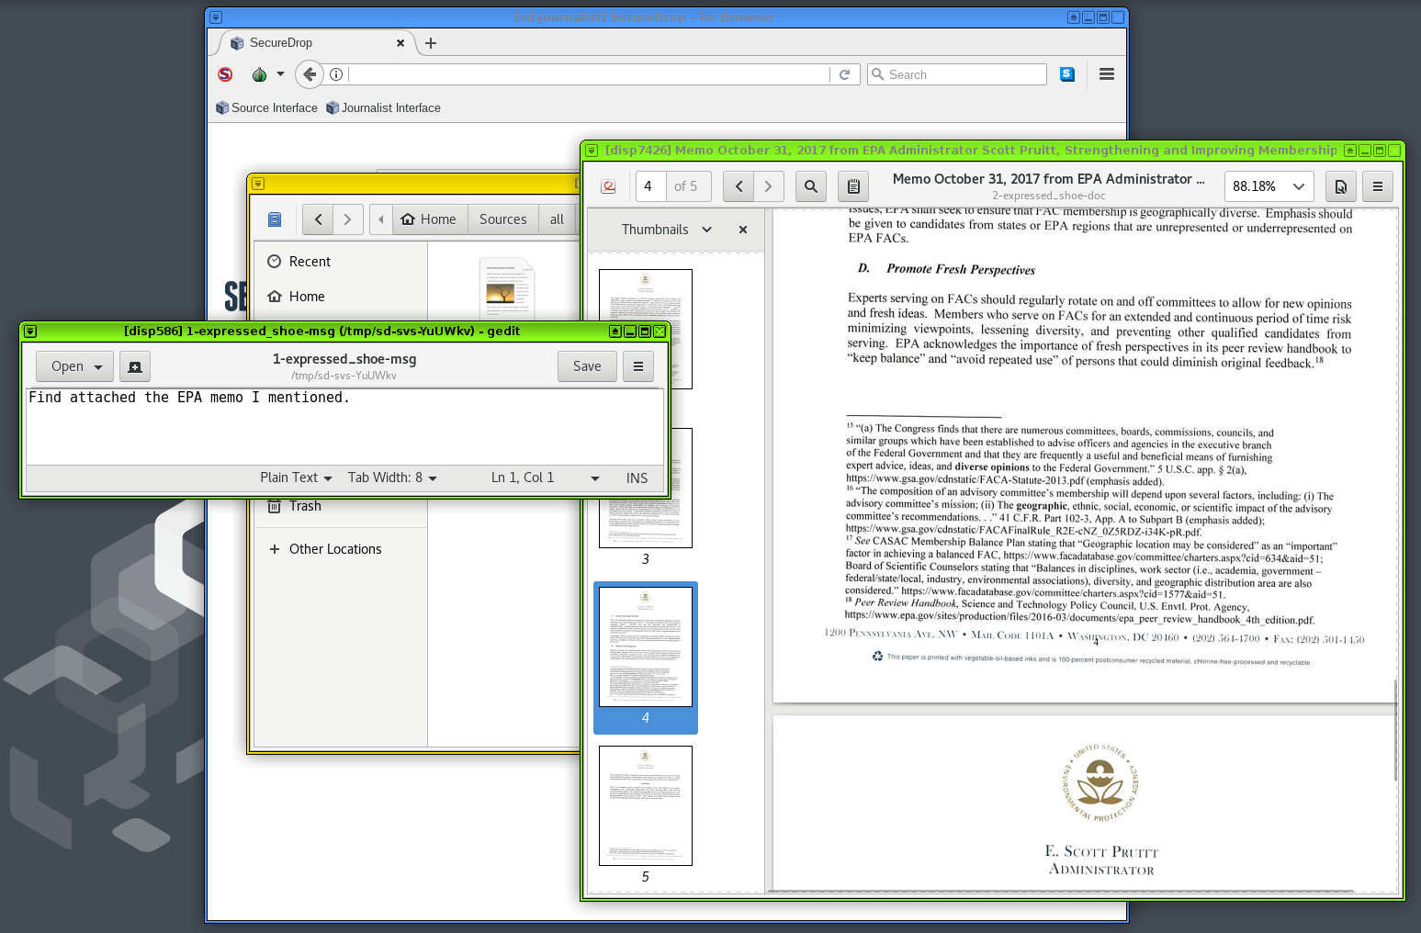Open the Tor Browser window menu icon
Image resolution: width=1421 pixels, height=933 pixels.
pyautogui.click(x=216, y=17)
